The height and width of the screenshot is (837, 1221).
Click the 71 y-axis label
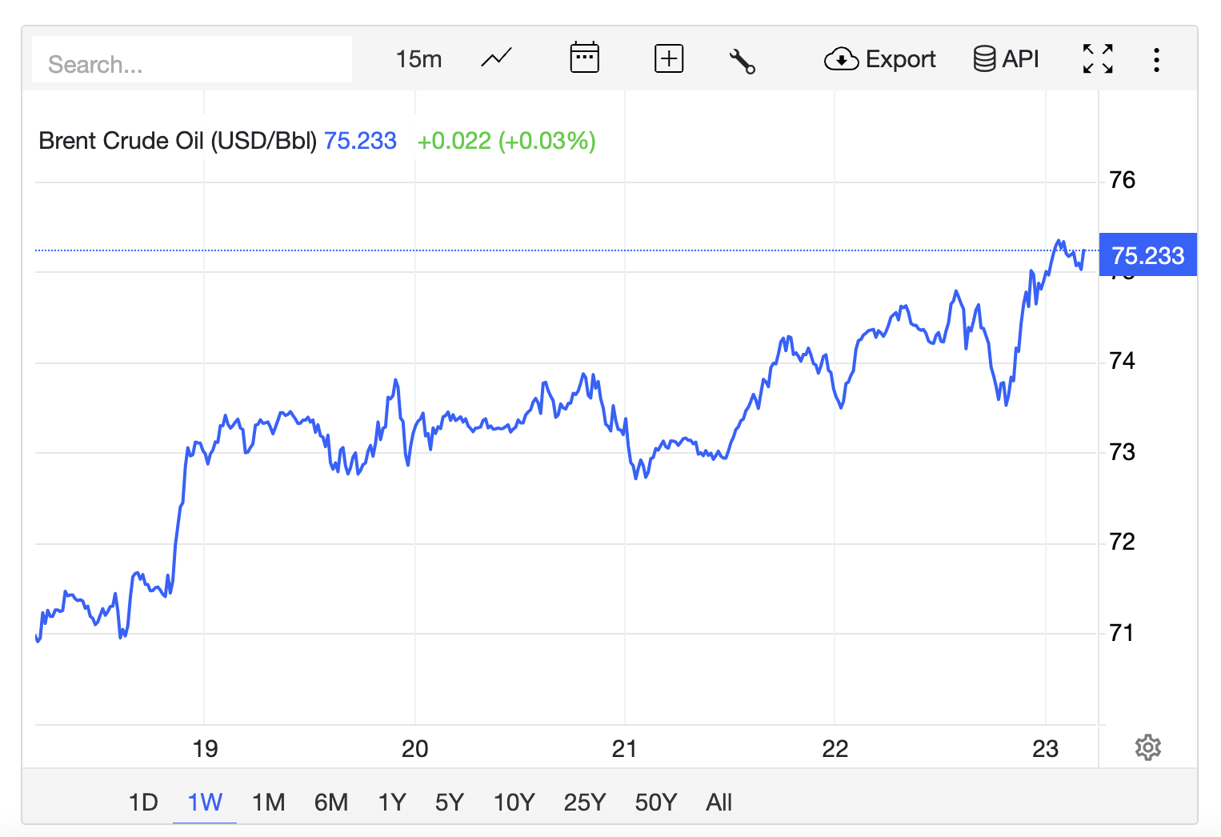(x=1122, y=633)
